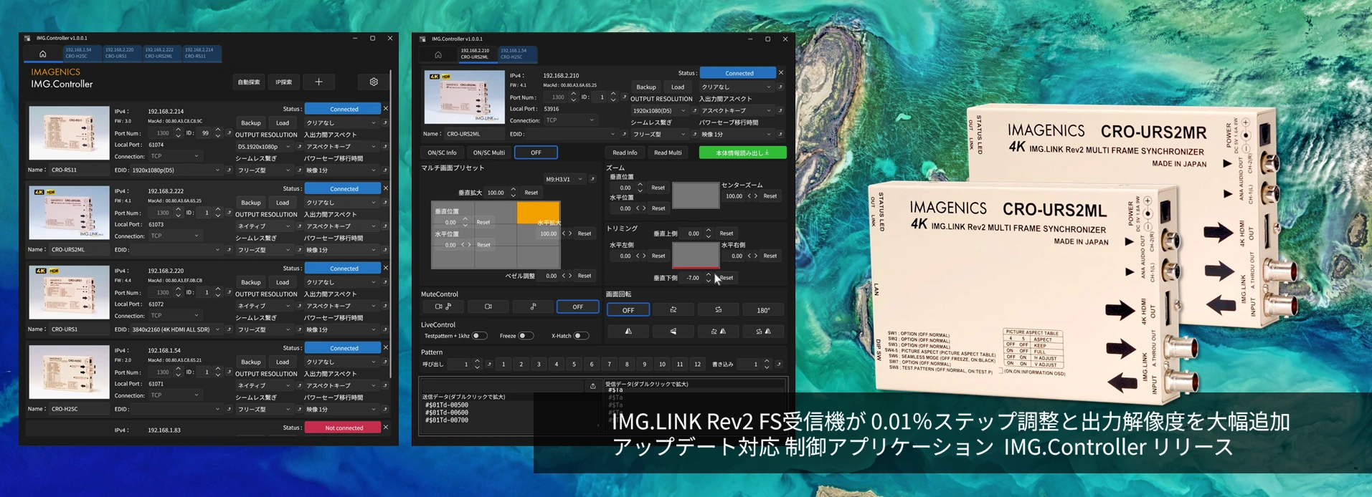This screenshot has height=497, width=1372.
Task: Select ON/SC Multi mode
Action: pos(489,153)
